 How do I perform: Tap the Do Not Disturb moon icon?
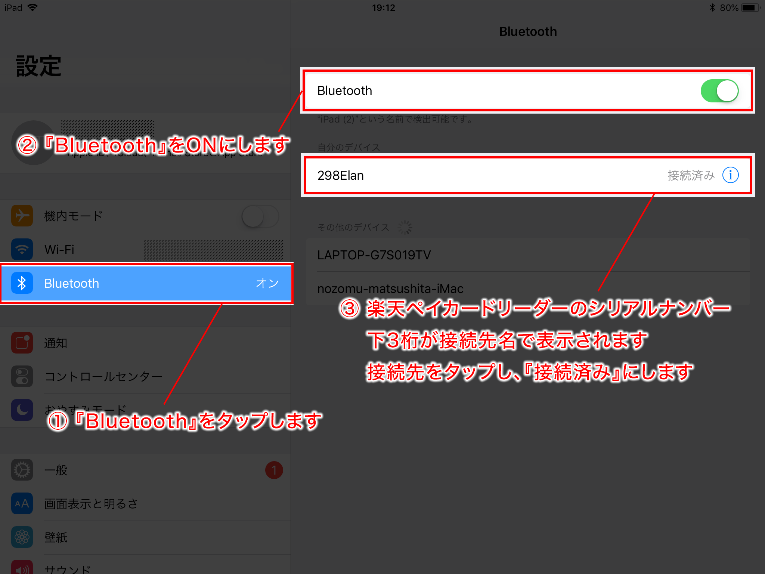[x=22, y=410]
